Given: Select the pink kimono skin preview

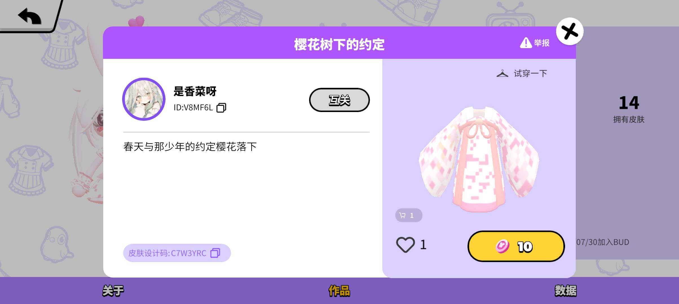Looking at the screenshot, I should 479,159.
